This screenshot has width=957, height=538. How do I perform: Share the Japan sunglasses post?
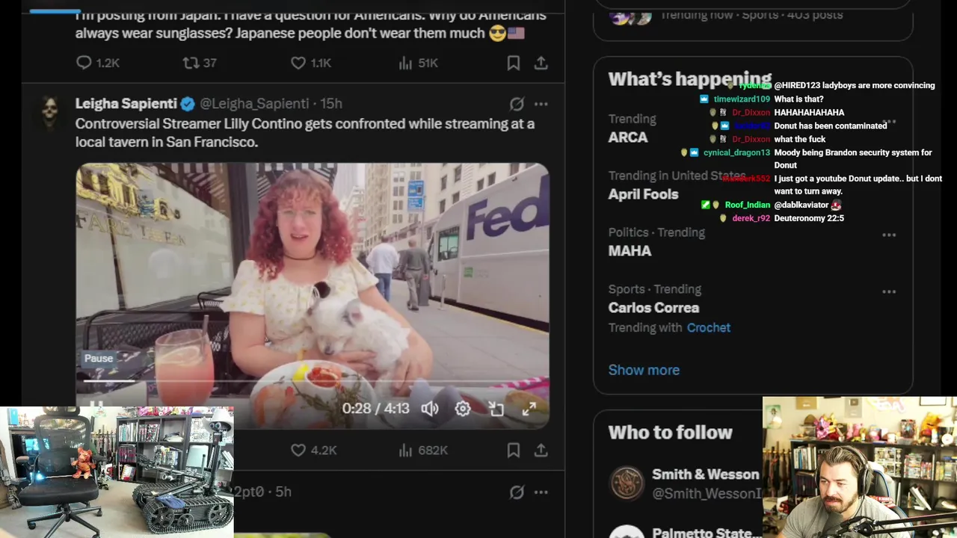click(x=541, y=64)
